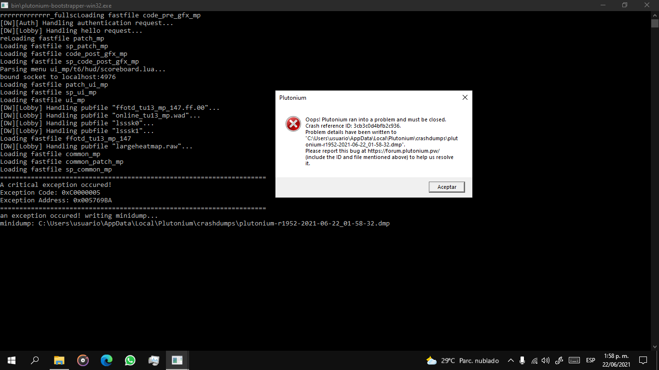Image resolution: width=659 pixels, height=370 pixels.
Task: Click the Aceptar button in Plutonium dialog
Action: 447,187
